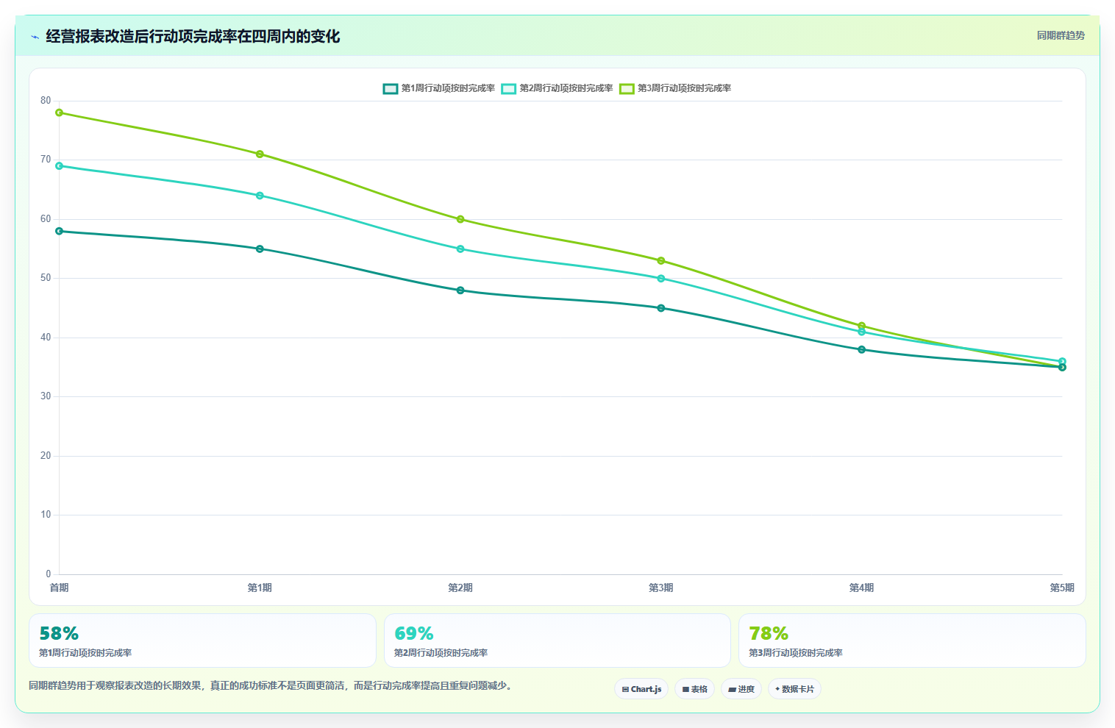
Task: Open the 69% 第2周行动项 stat card
Action: 557,640
